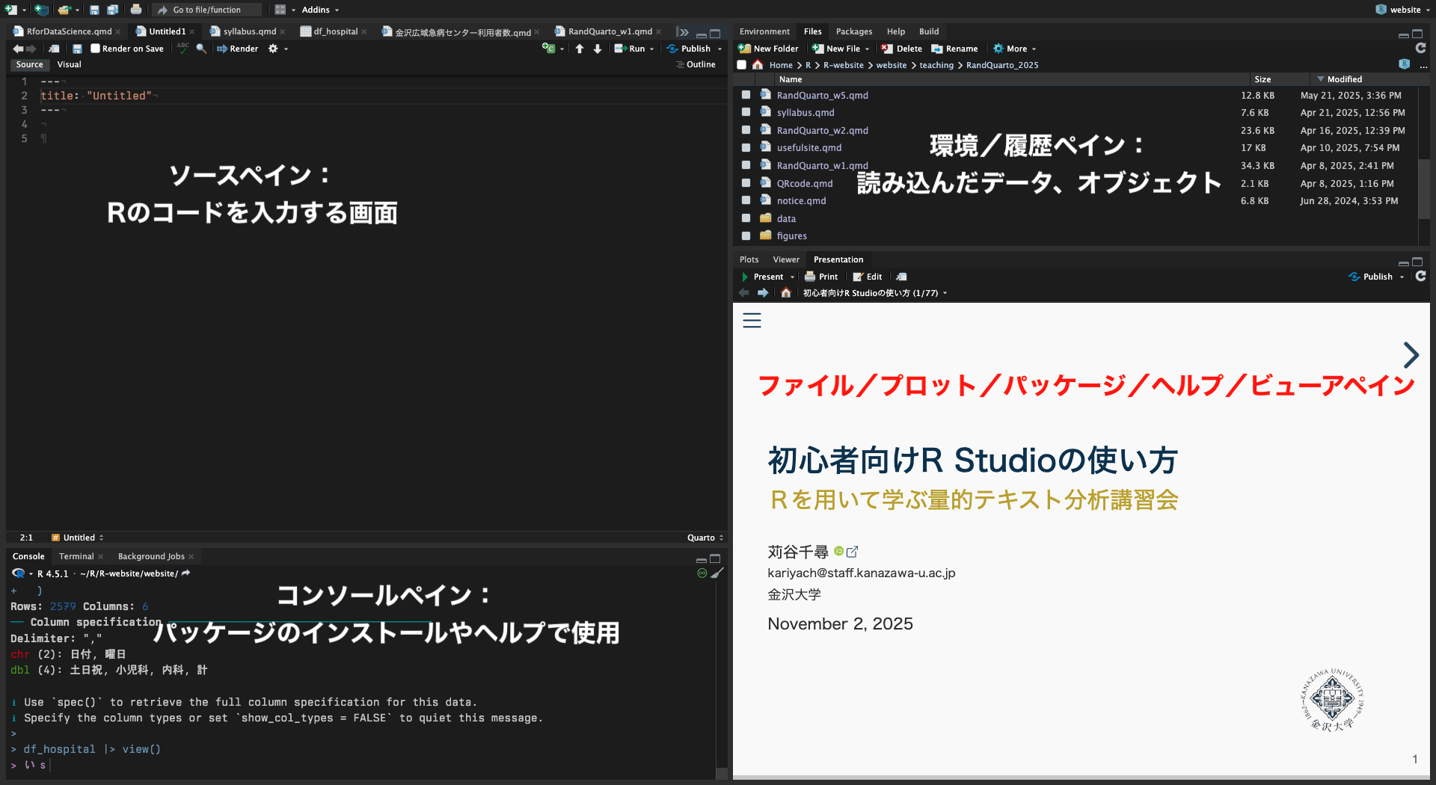Click the Go to file/function field

207,10
